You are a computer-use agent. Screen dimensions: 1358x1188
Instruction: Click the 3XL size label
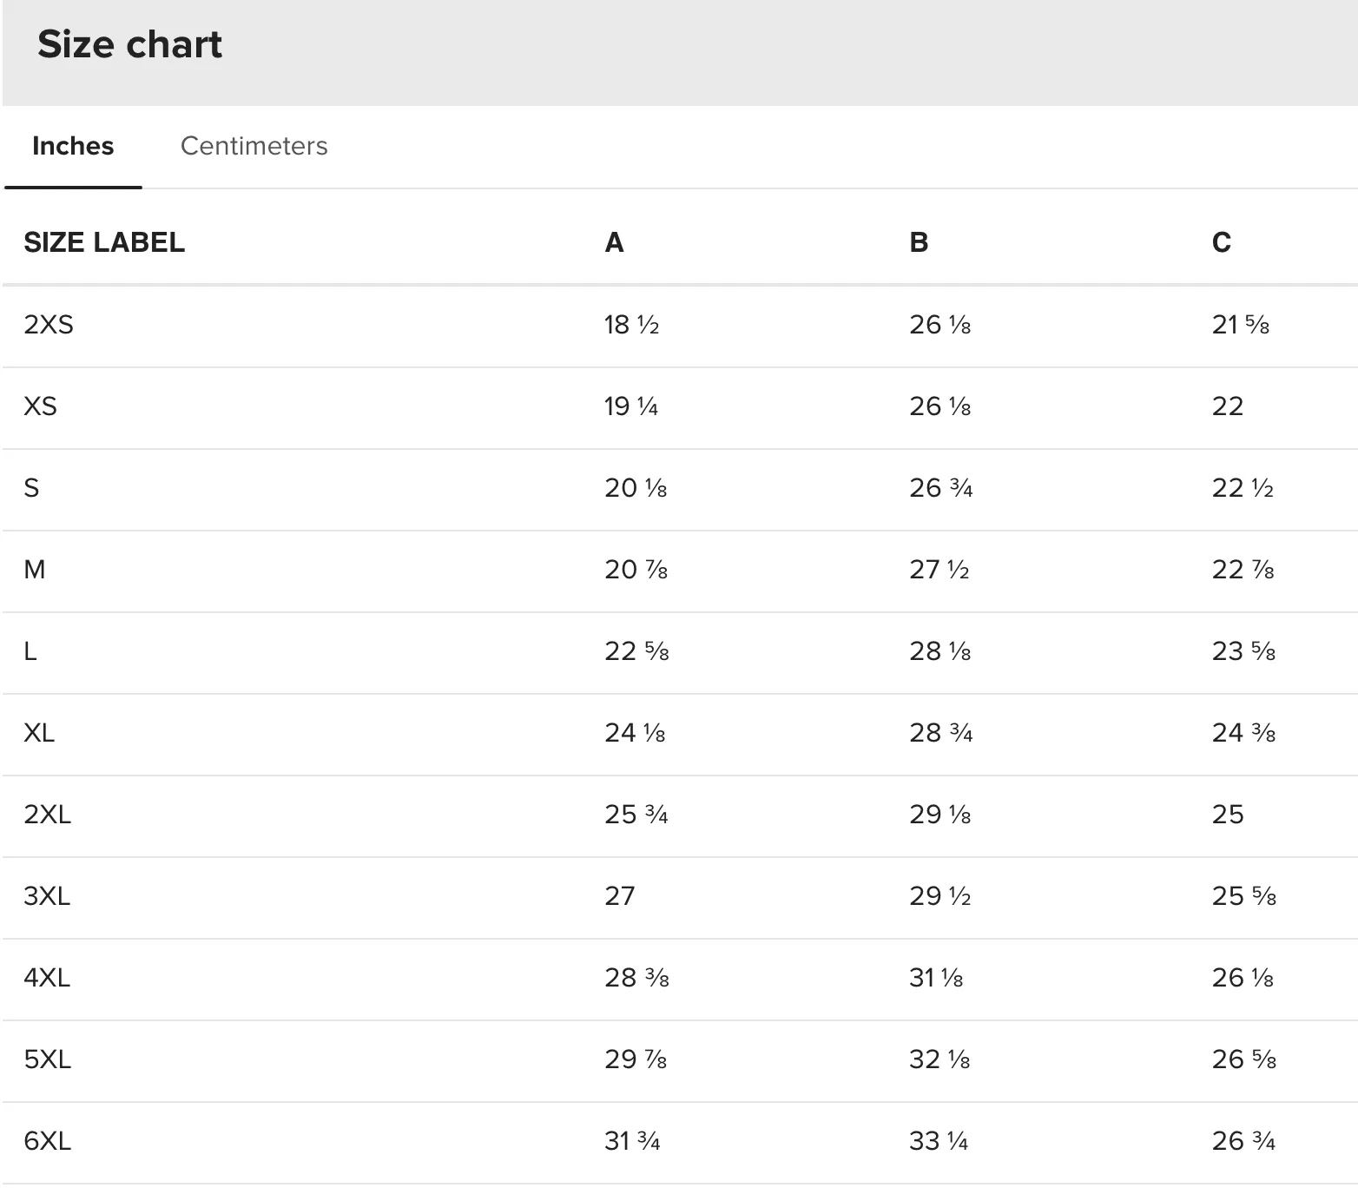tap(47, 896)
